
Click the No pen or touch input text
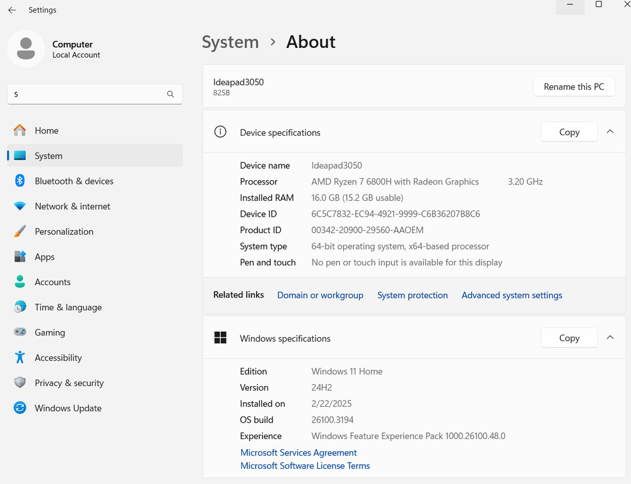[407, 262]
